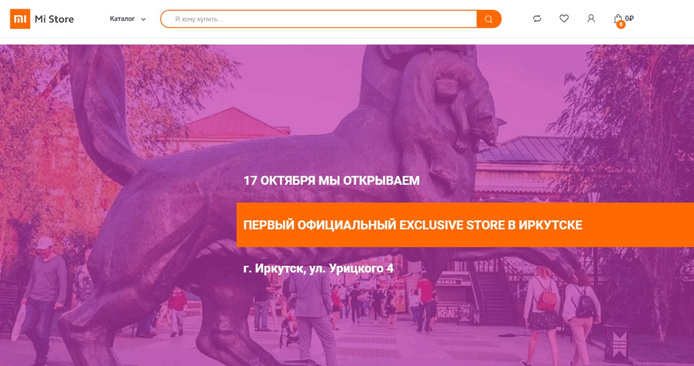This screenshot has height=366, width=694.
Task: Click the 0₽ cart total
Action: click(x=629, y=18)
